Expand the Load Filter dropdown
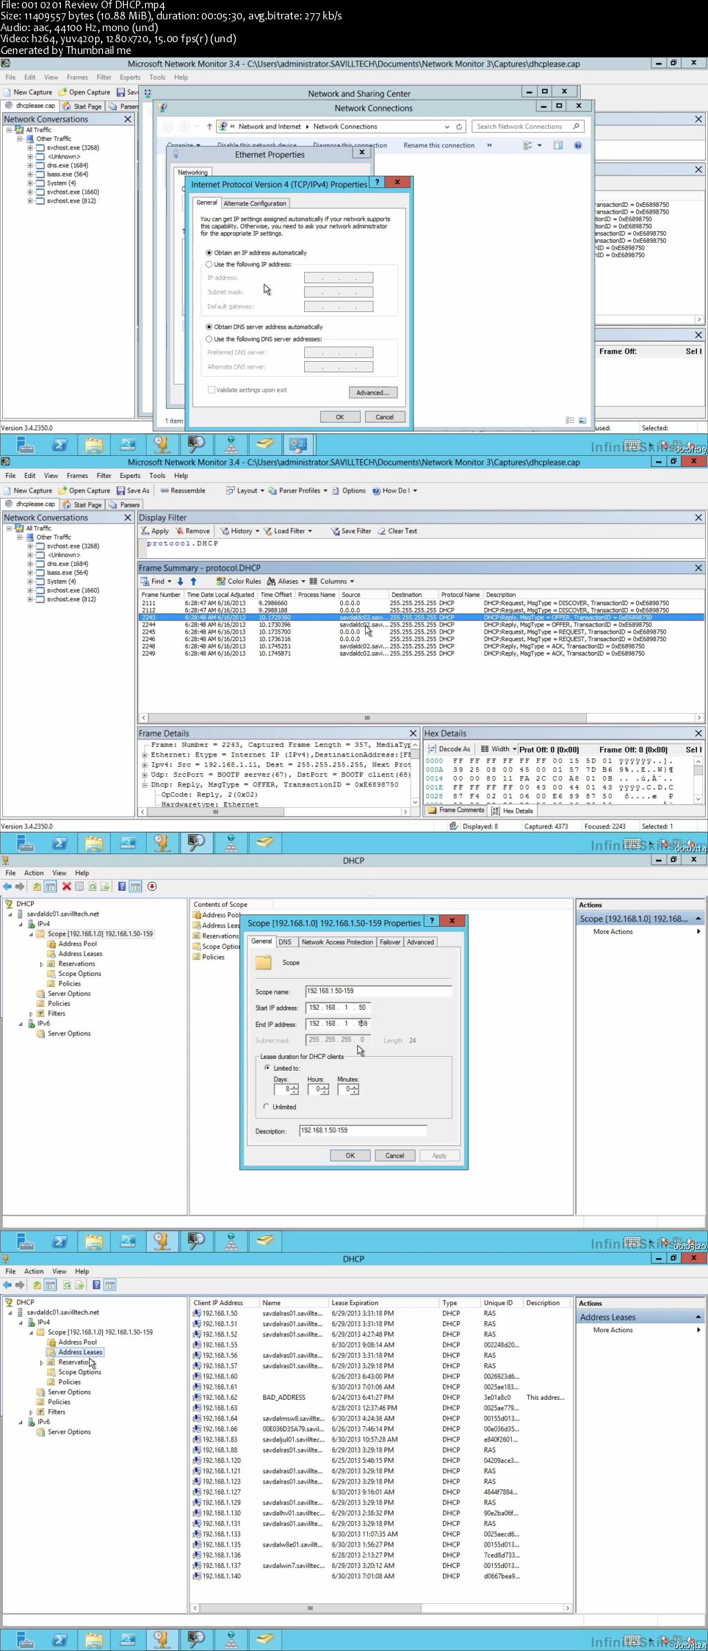The image size is (708, 1651). coord(310,531)
